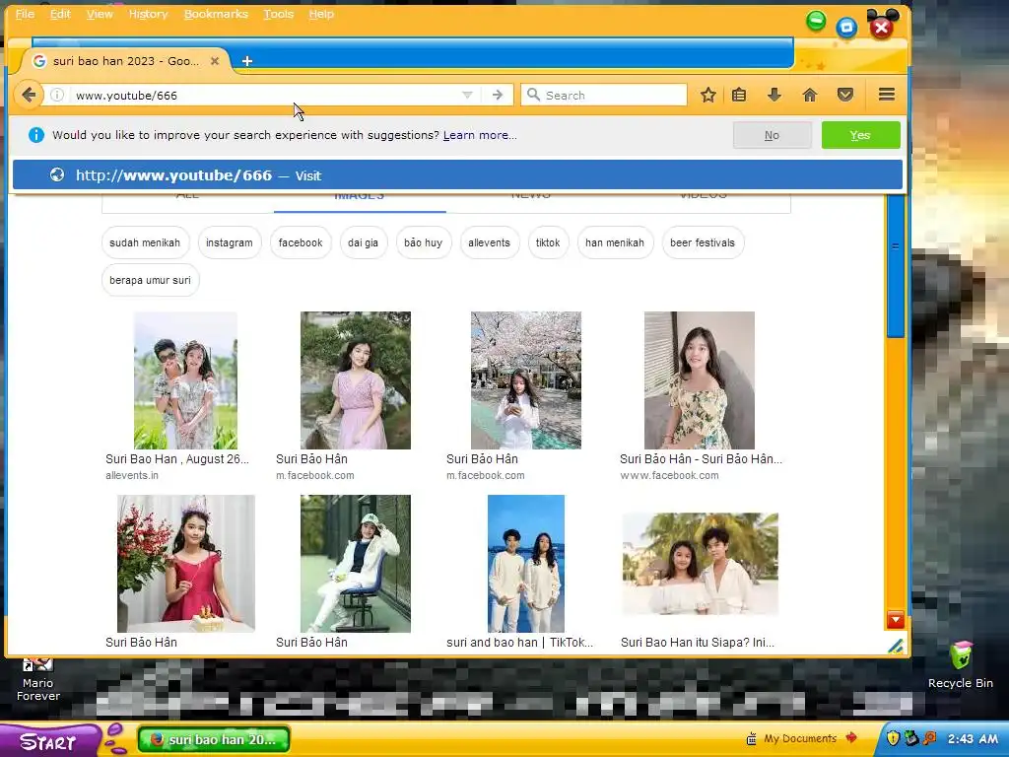Select the beer festivals filter chip
The image size is (1009, 757).
(x=702, y=242)
